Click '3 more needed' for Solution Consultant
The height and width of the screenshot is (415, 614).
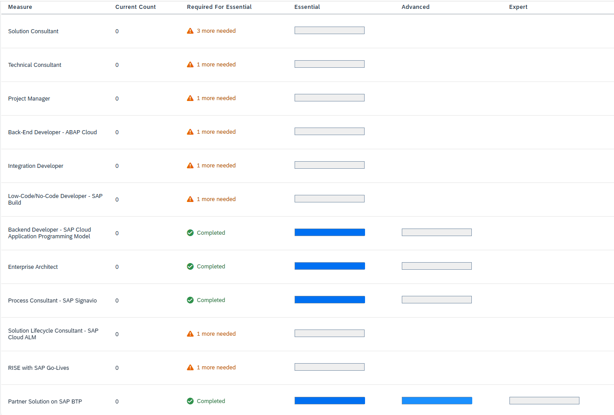click(x=216, y=31)
